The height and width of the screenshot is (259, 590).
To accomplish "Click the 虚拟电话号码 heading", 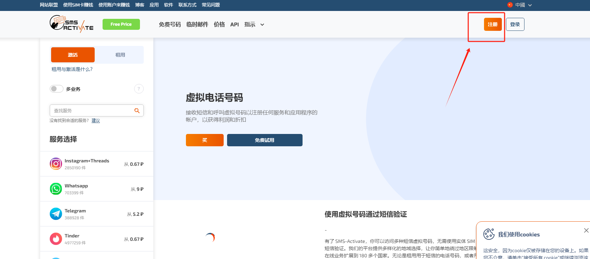I will [x=214, y=98].
